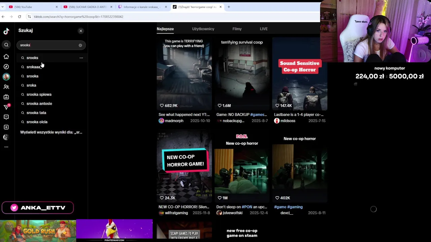Viewport: 431px width, 242px height.
Task: Open the sidebar More three-dots menu
Action: pos(6,147)
